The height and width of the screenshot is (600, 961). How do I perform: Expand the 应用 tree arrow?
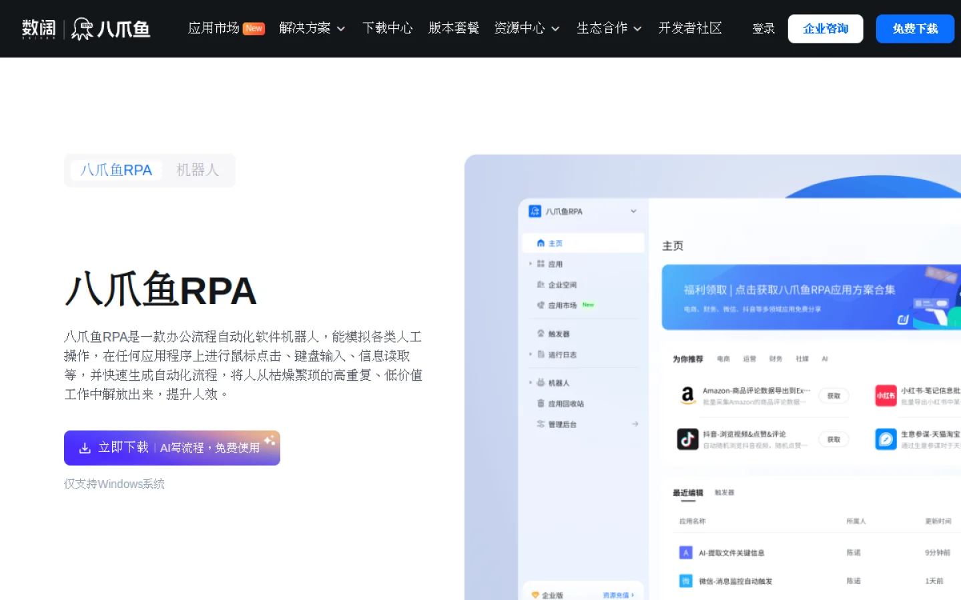click(x=531, y=264)
